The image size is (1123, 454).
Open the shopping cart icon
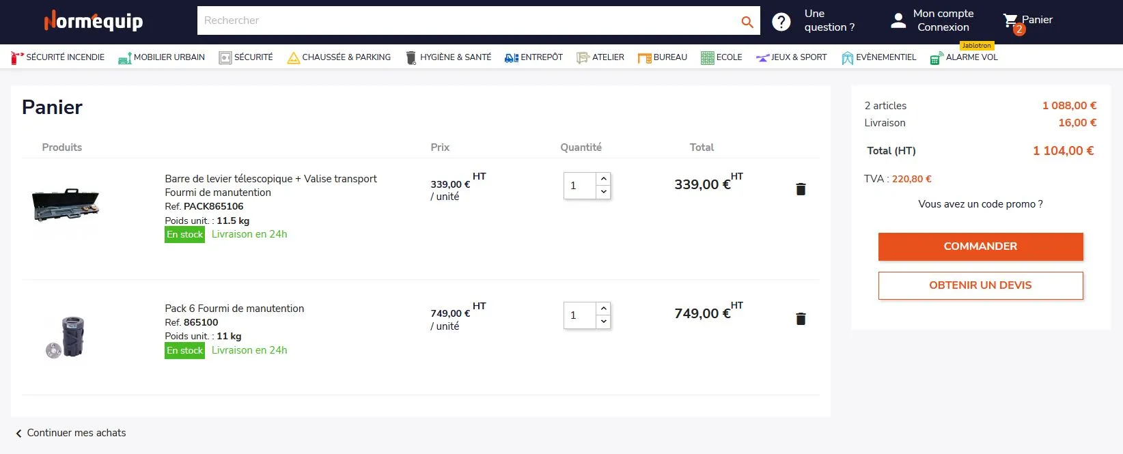1011,21
